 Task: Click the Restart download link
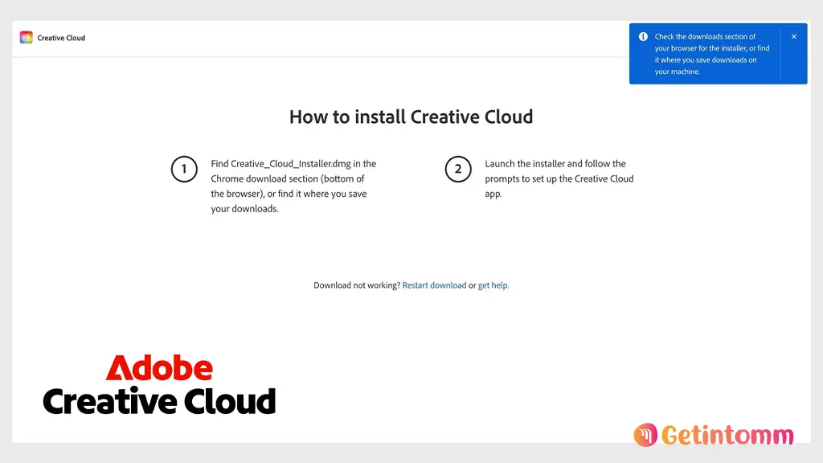434,285
